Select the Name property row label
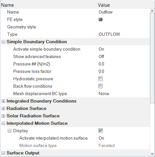The height and width of the screenshot is (157, 155). pos(13,12)
